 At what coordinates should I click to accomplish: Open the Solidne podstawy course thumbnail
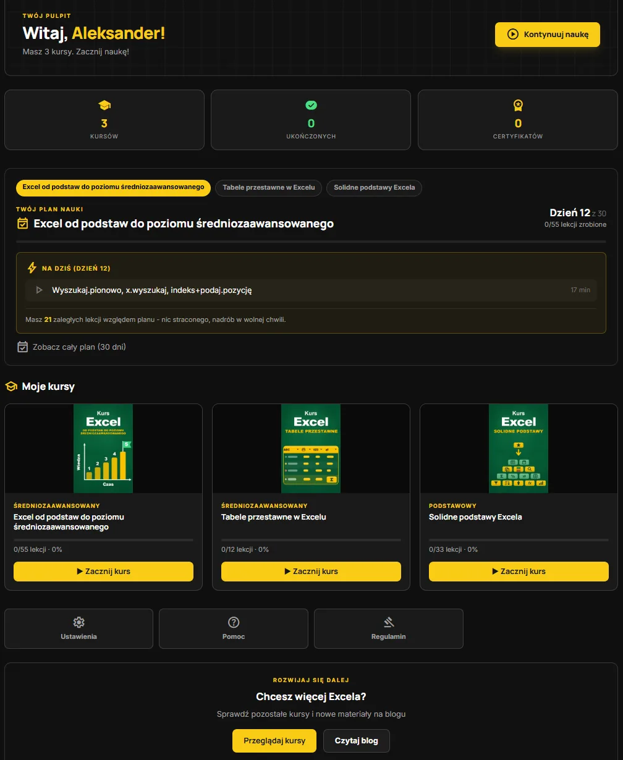pos(519,449)
